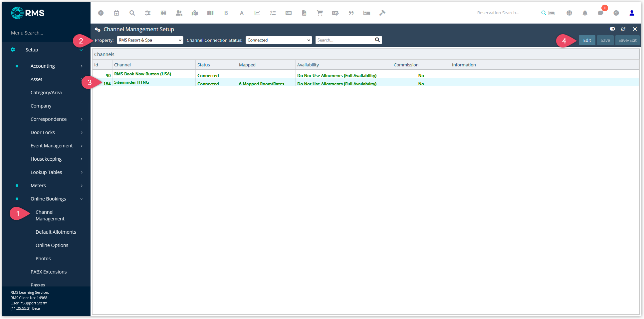644x319 pixels.
Task: Click the refresh icon in panel header
Action: pyautogui.click(x=623, y=29)
